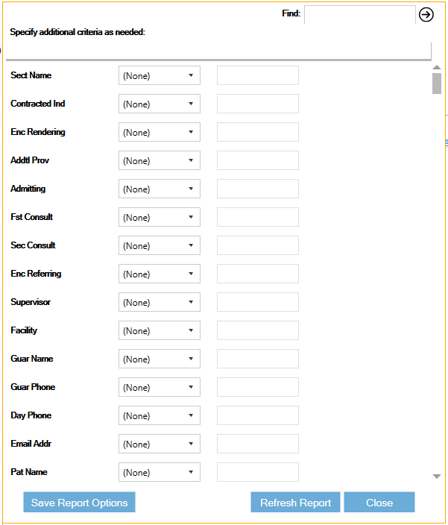
Task: Expand the Contracted Ind dropdown
Action: click(x=160, y=104)
